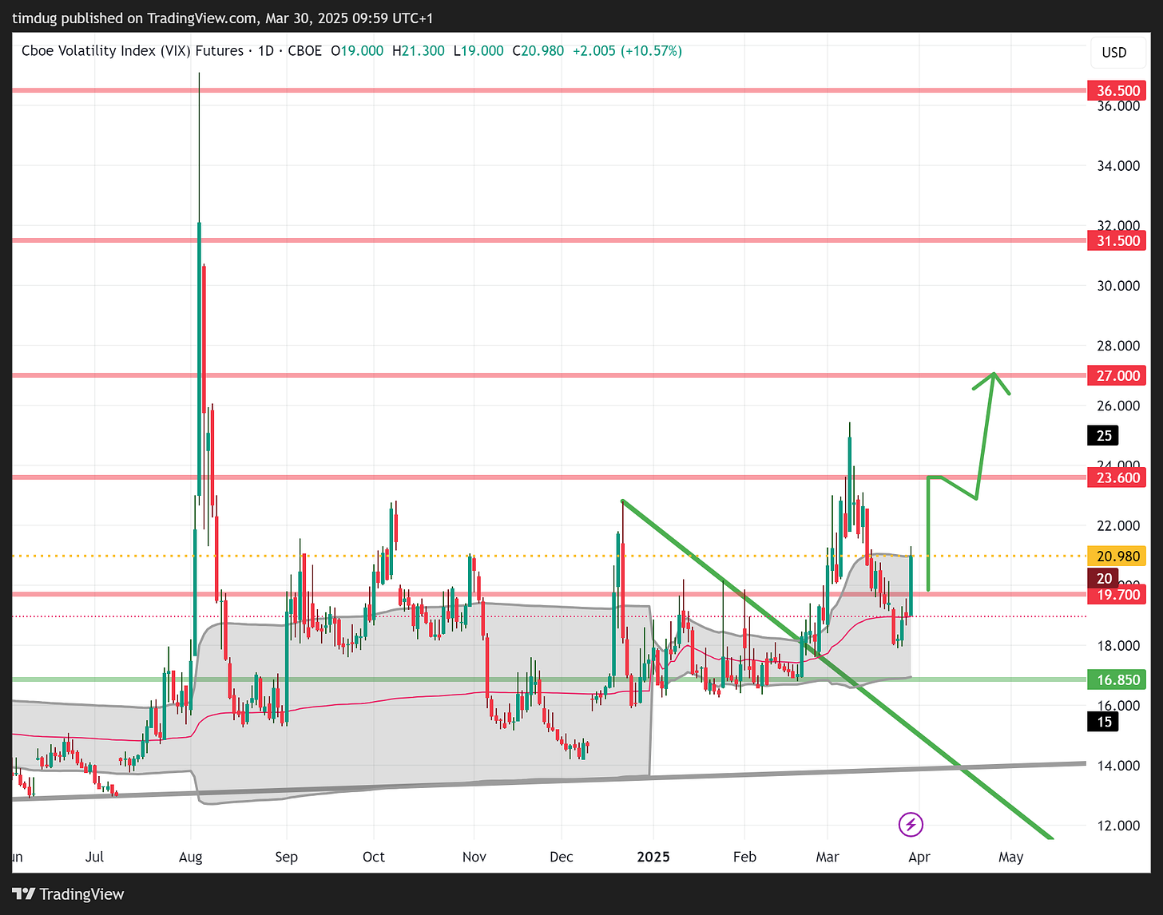Screen dimensions: 1163x915
Task: Click the 36.500 red price level label
Action: pos(1117,90)
